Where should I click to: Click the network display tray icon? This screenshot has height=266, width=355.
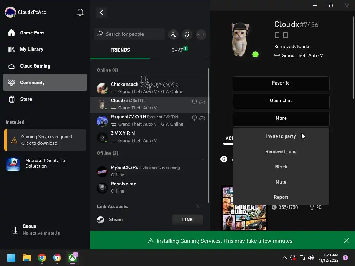coord(302,258)
